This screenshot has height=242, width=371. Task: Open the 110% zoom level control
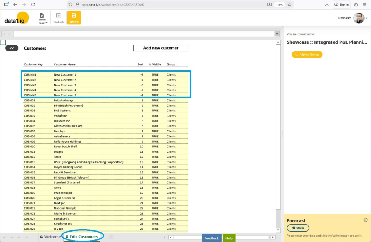coord(279,5)
